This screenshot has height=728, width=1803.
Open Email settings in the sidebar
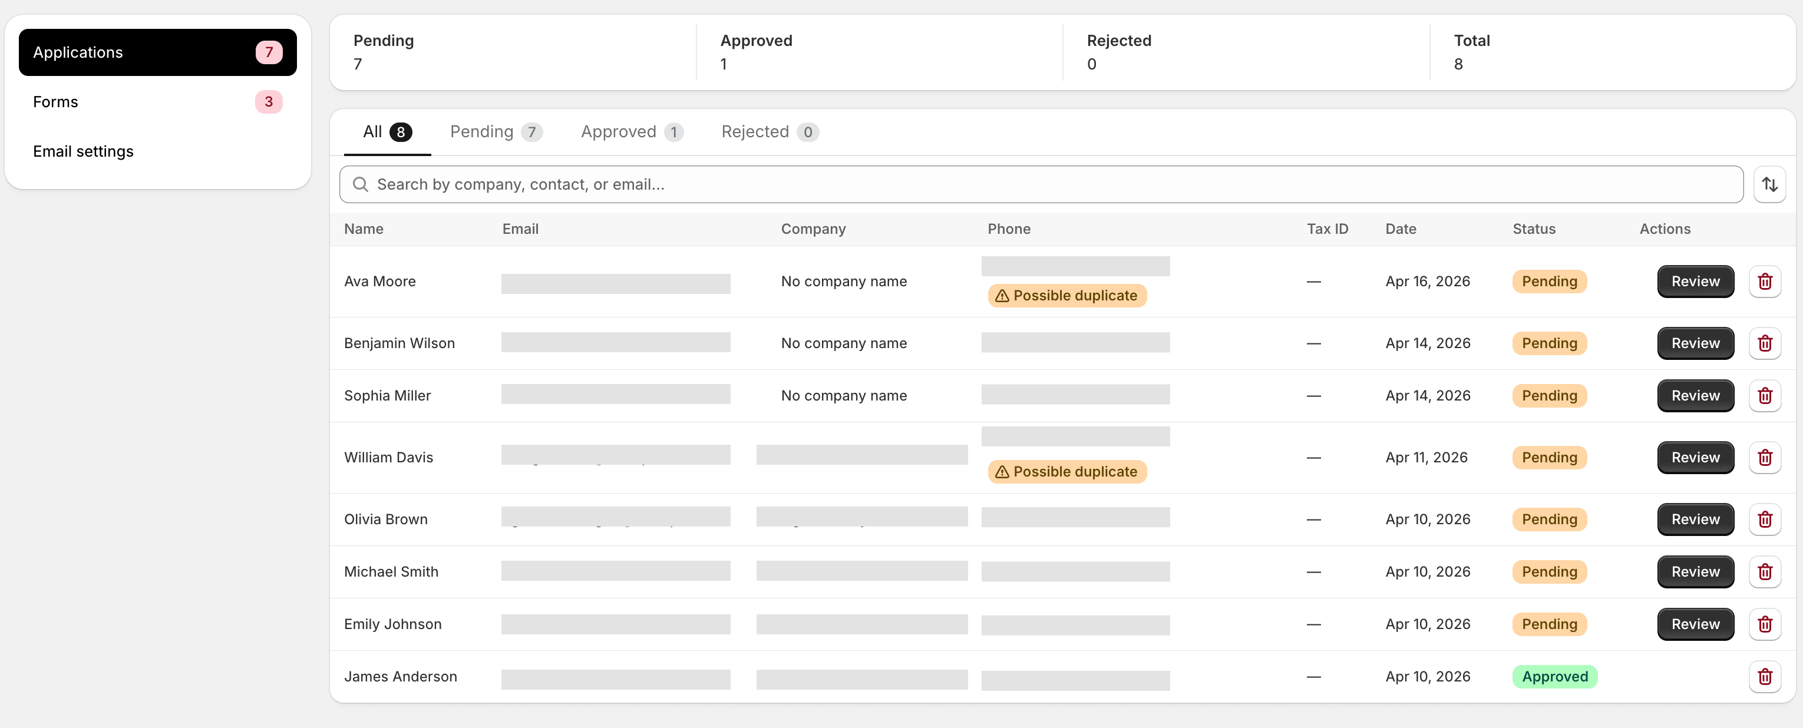(157, 152)
